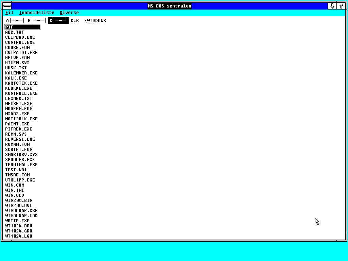Select the PIF directory entry

[22, 27]
